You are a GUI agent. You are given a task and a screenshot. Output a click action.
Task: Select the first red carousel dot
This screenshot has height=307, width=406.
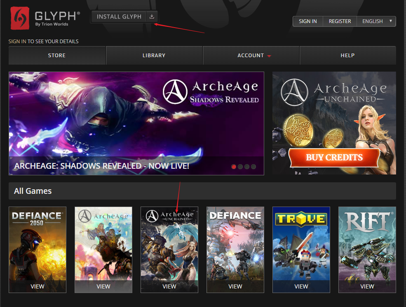click(x=234, y=167)
